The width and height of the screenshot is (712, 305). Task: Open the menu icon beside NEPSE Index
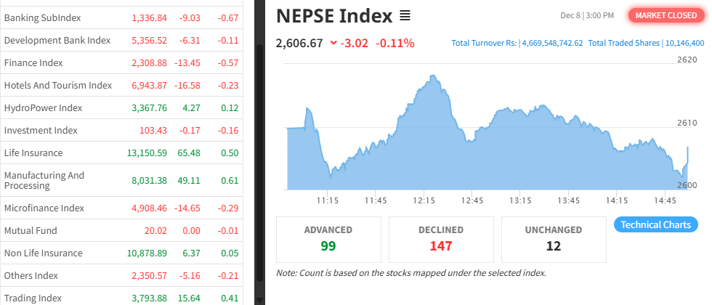tap(405, 15)
